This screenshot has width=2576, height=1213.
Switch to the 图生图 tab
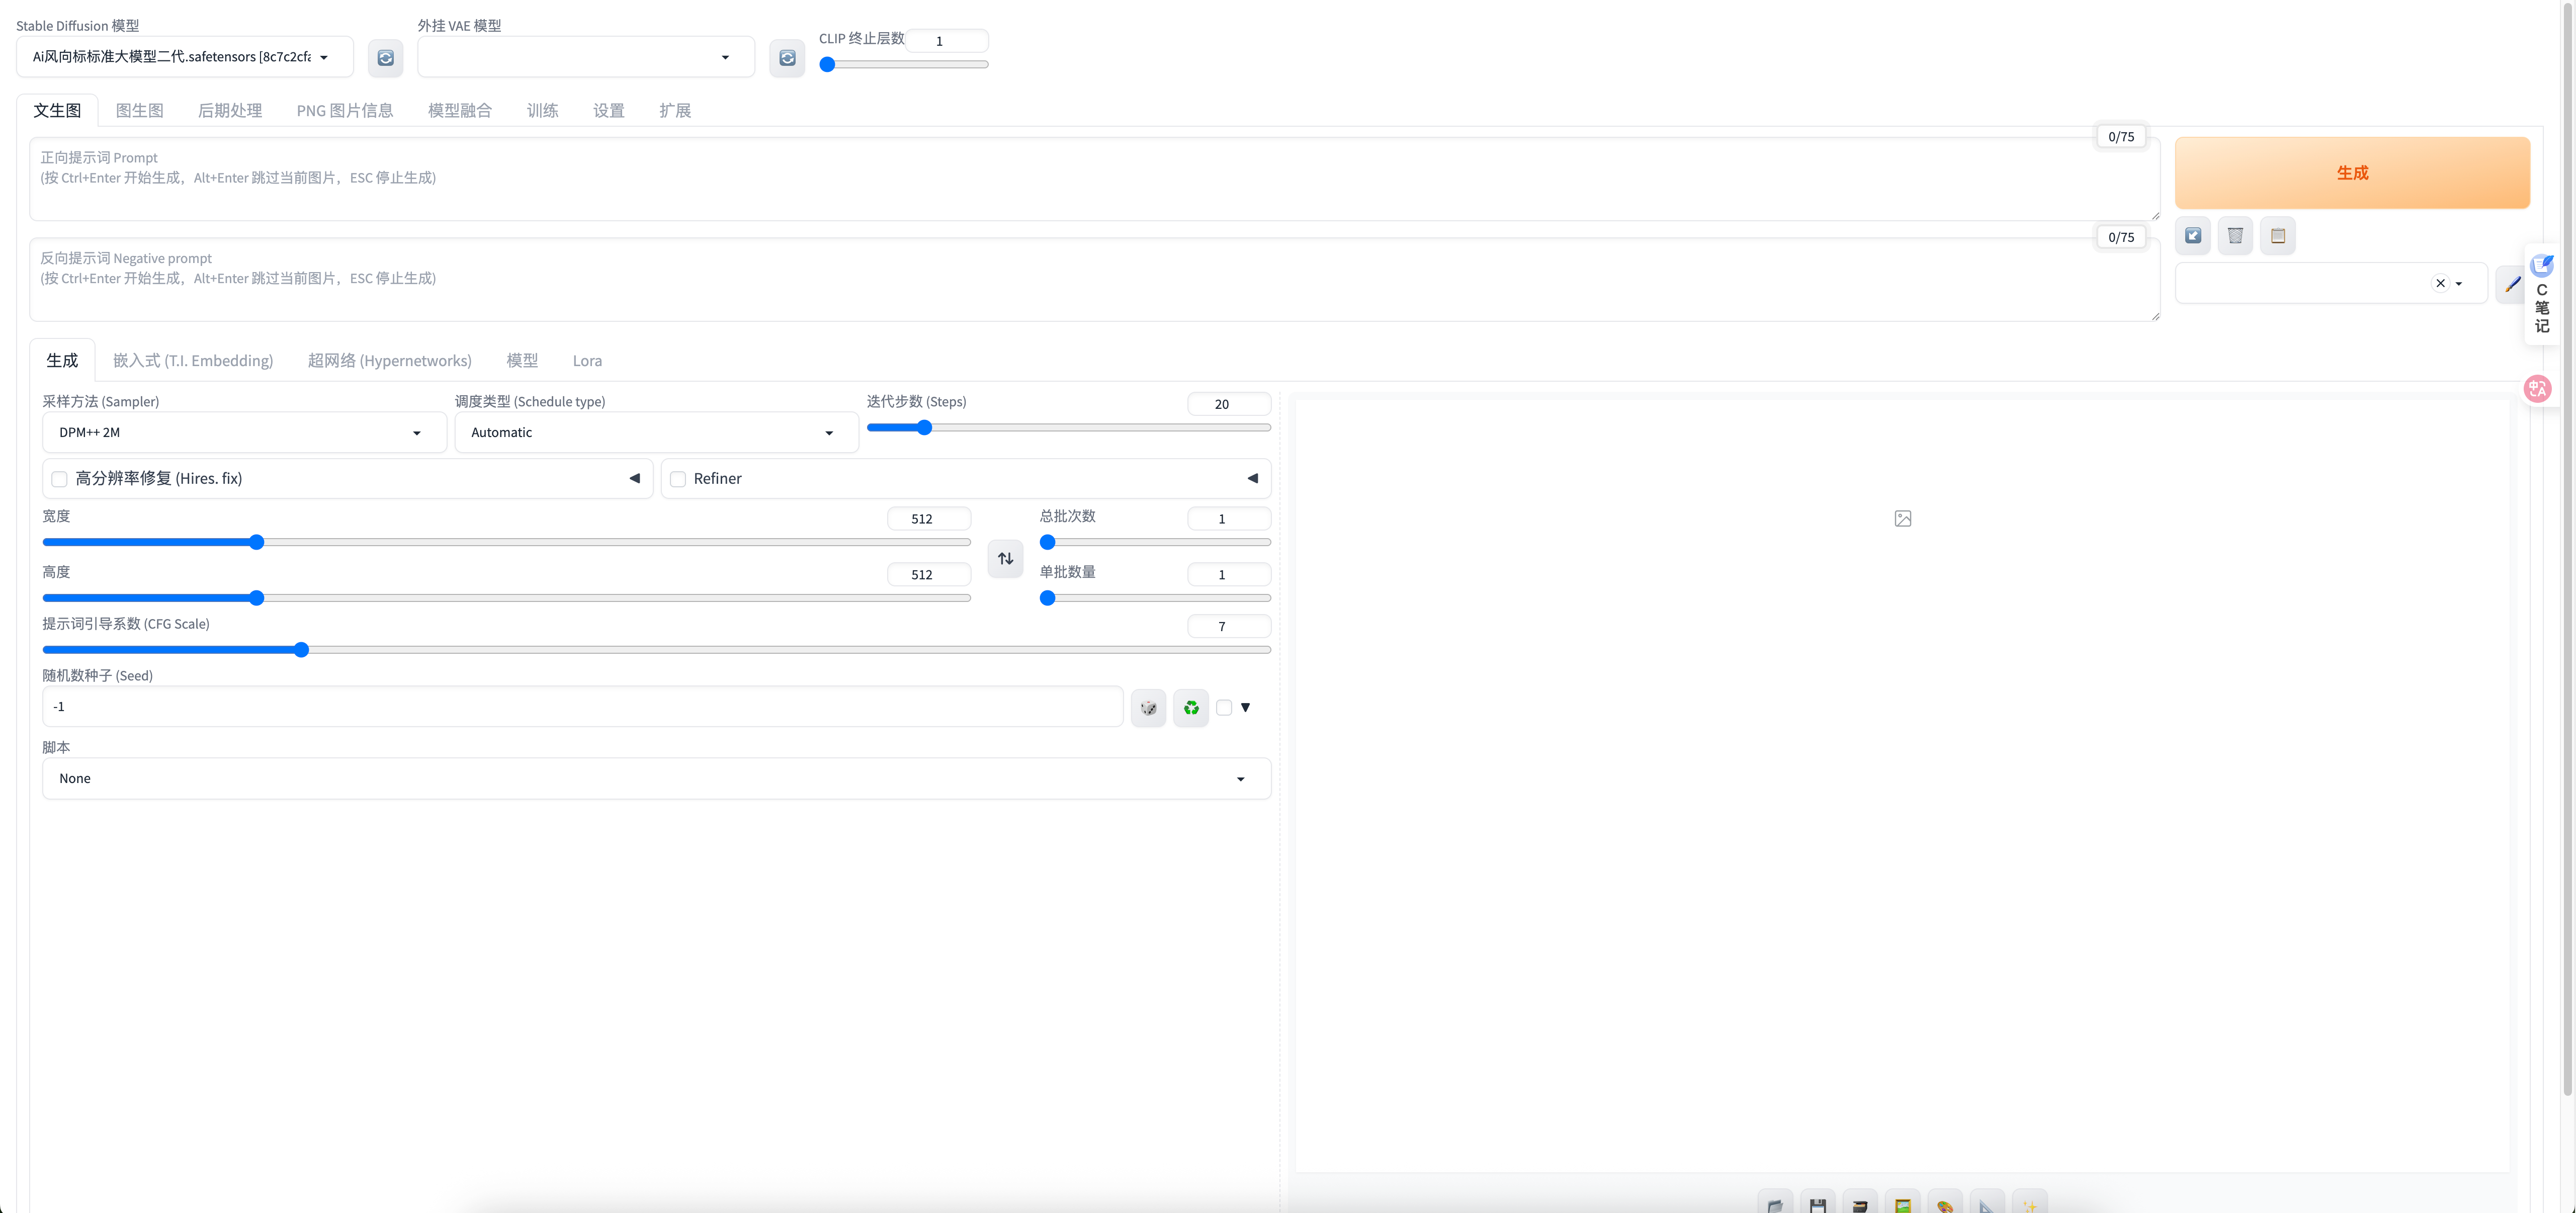139,111
